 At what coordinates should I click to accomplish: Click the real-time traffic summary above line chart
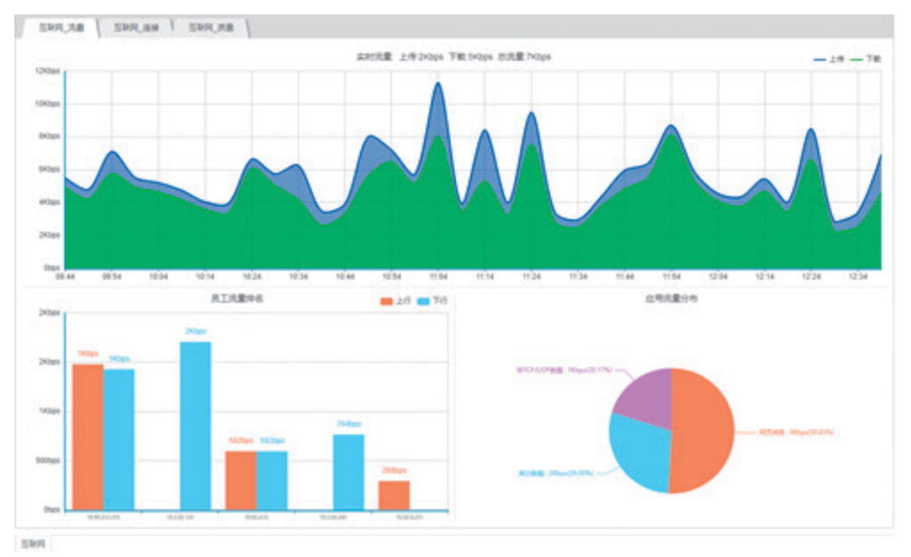pos(454,56)
